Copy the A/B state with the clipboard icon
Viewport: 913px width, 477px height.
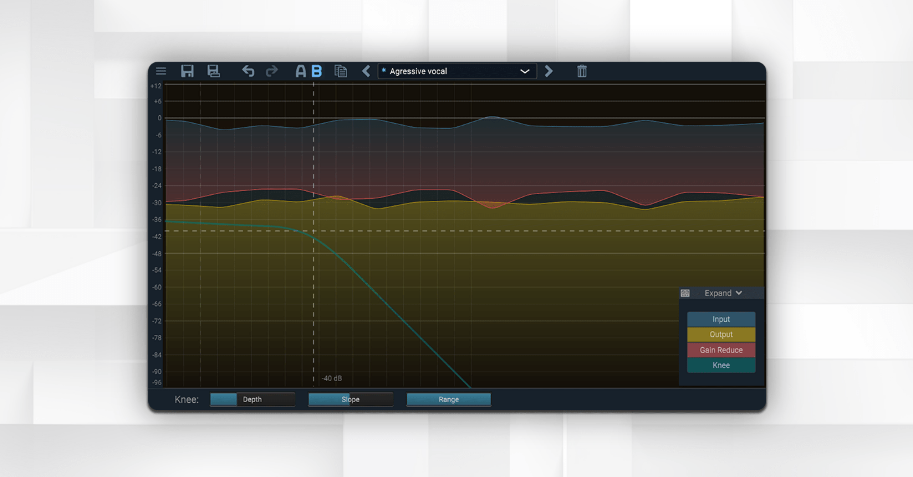pyautogui.click(x=341, y=71)
